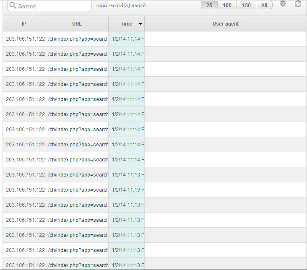307x270 pixels.
Task: Select the last 11:14 PM time cell
Action: [127, 160]
